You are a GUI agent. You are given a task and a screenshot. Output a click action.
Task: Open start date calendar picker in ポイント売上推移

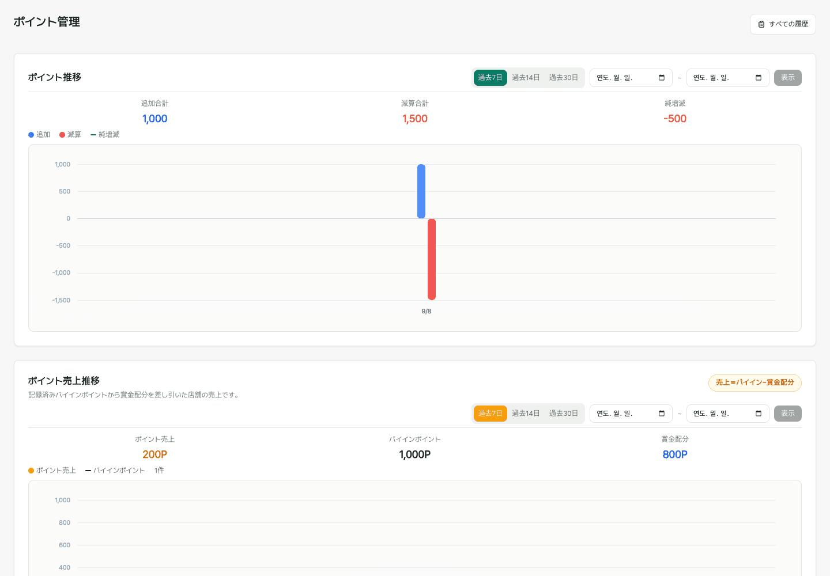tap(662, 414)
